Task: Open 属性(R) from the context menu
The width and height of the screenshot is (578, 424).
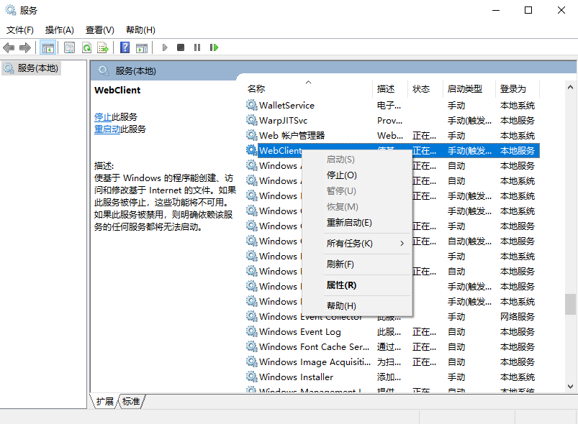Action: [341, 285]
